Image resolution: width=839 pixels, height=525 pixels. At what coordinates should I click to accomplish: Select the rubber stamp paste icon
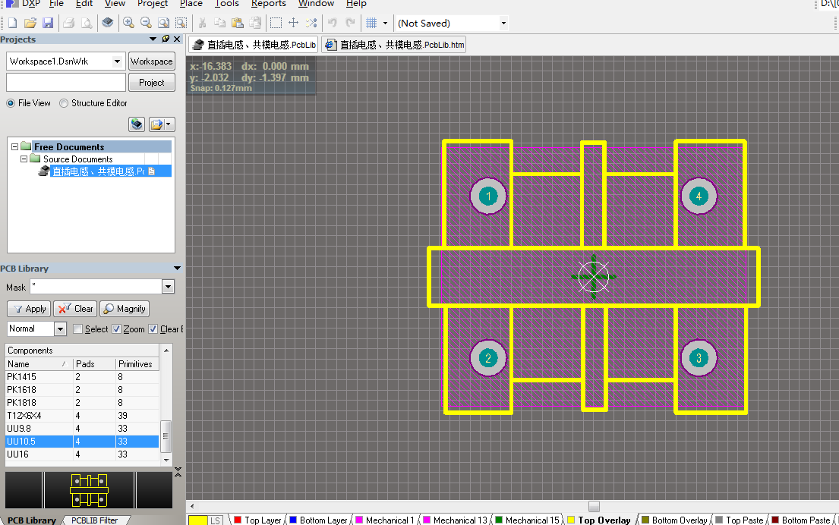point(255,23)
